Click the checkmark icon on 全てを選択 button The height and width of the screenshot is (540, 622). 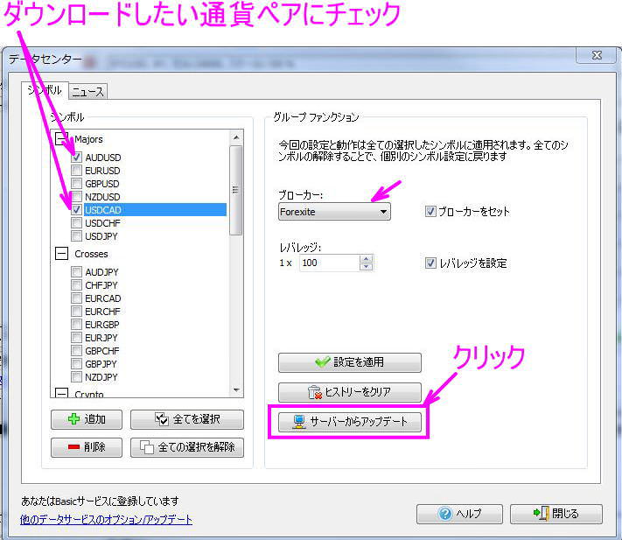point(162,419)
